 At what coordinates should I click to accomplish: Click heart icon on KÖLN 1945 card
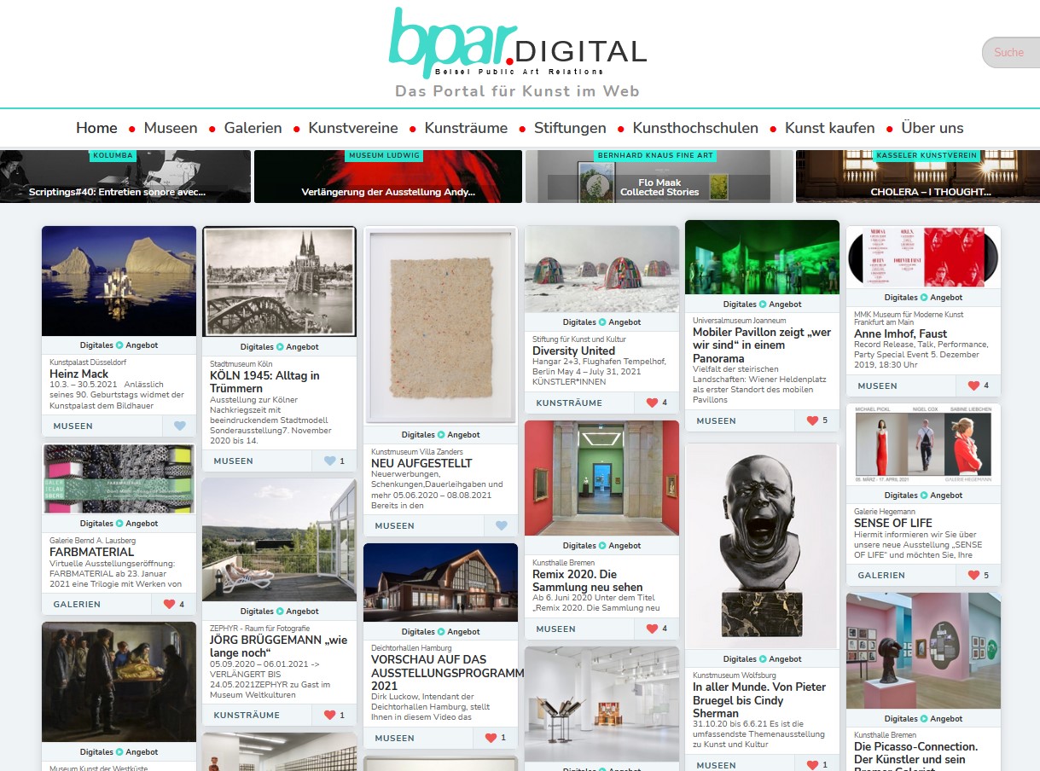(330, 461)
